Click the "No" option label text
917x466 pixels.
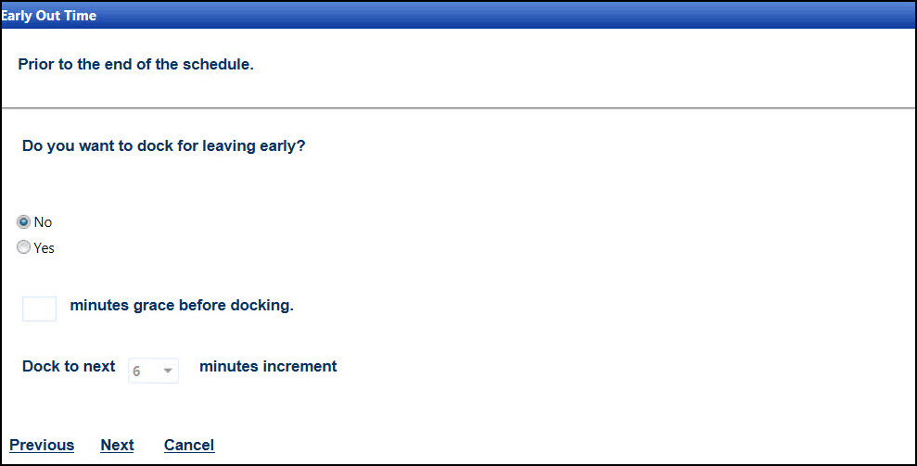[x=43, y=222]
